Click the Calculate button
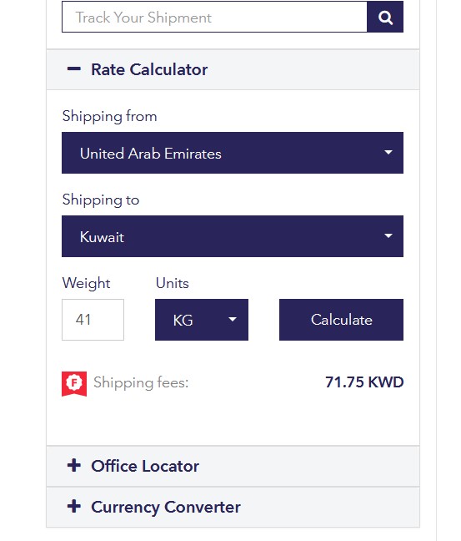Screen dimensions: 461x541 coord(341,320)
